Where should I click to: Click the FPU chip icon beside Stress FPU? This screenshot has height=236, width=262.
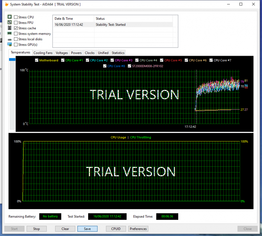point(9,23)
